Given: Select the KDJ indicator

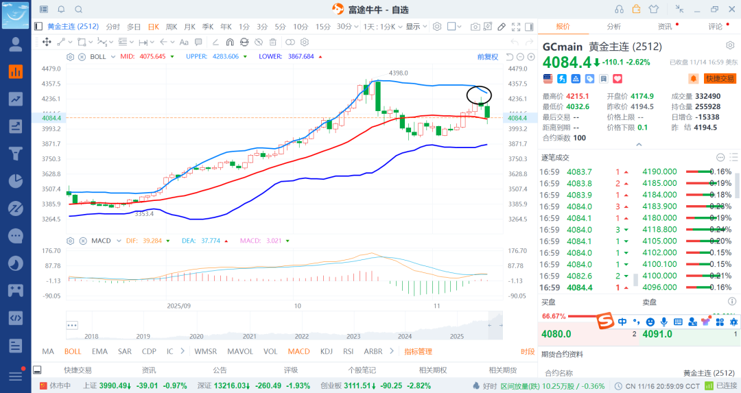Looking at the screenshot, I should [x=326, y=351].
